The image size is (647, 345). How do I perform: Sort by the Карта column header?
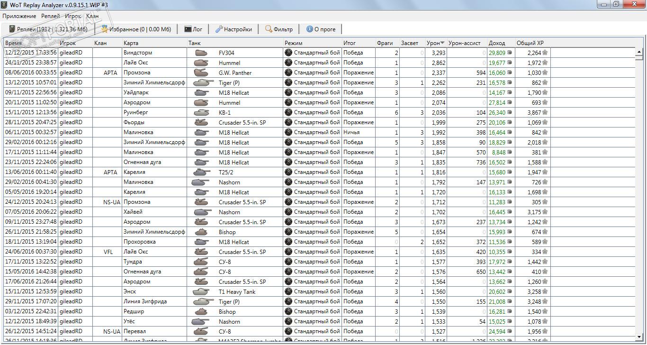click(x=154, y=43)
